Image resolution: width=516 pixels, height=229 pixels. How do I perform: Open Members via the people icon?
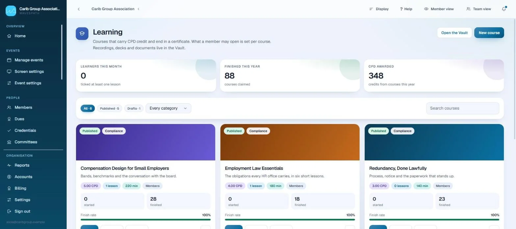(x=9, y=107)
